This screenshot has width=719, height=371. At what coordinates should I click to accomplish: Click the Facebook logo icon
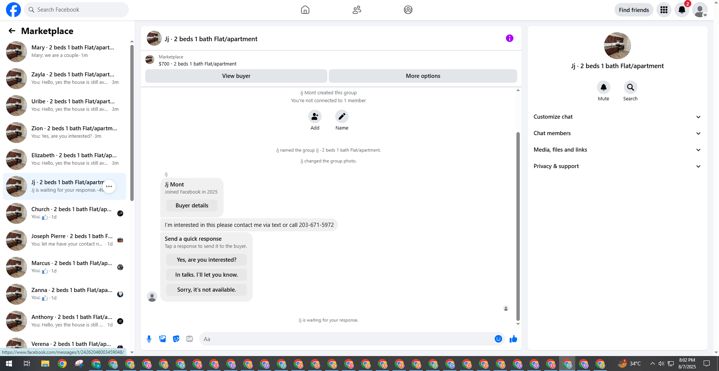pyautogui.click(x=13, y=10)
